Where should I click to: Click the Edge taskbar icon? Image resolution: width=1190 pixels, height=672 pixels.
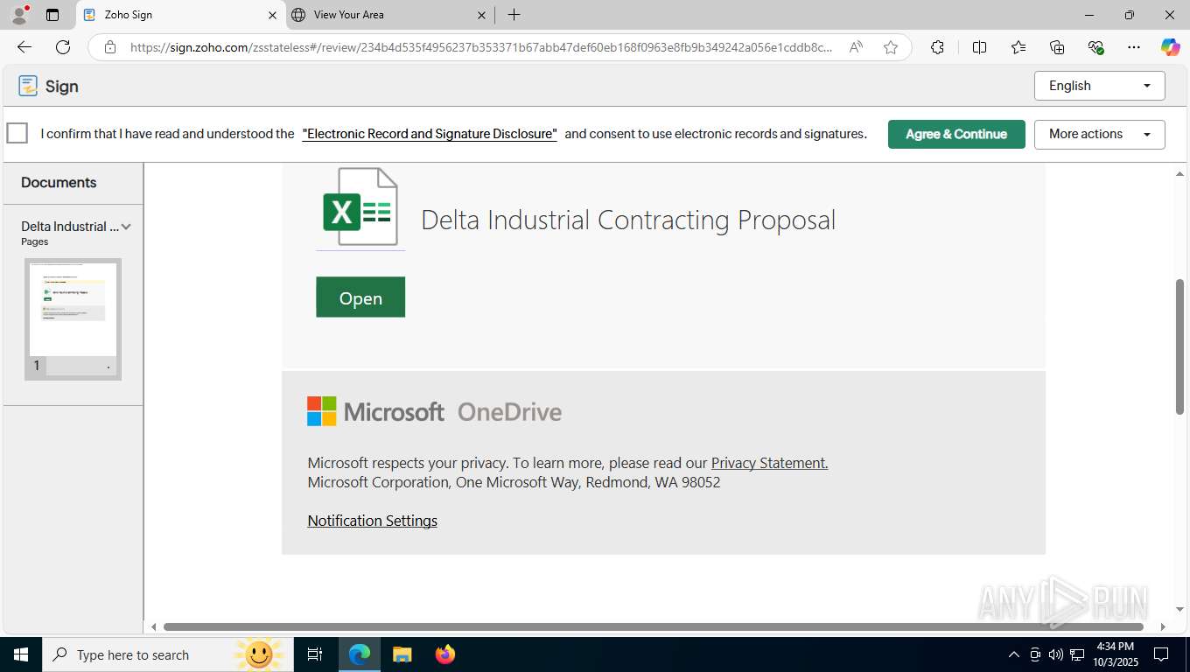tap(360, 654)
